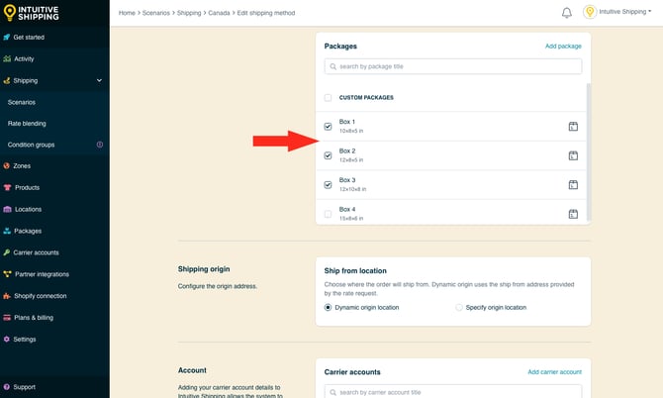Open Box 1 package details icon

tap(573, 127)
